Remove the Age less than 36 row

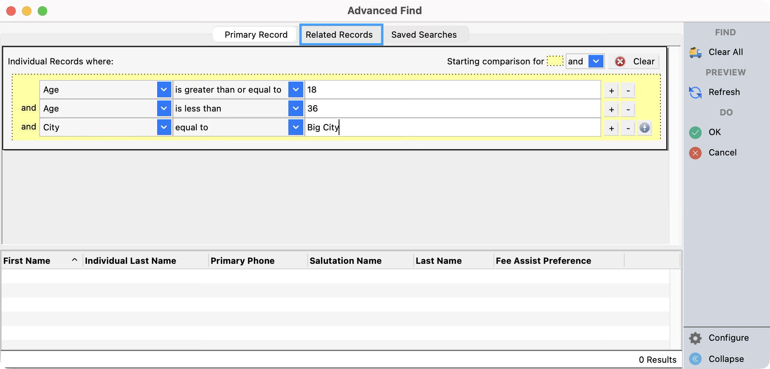[x=628, y=110]
